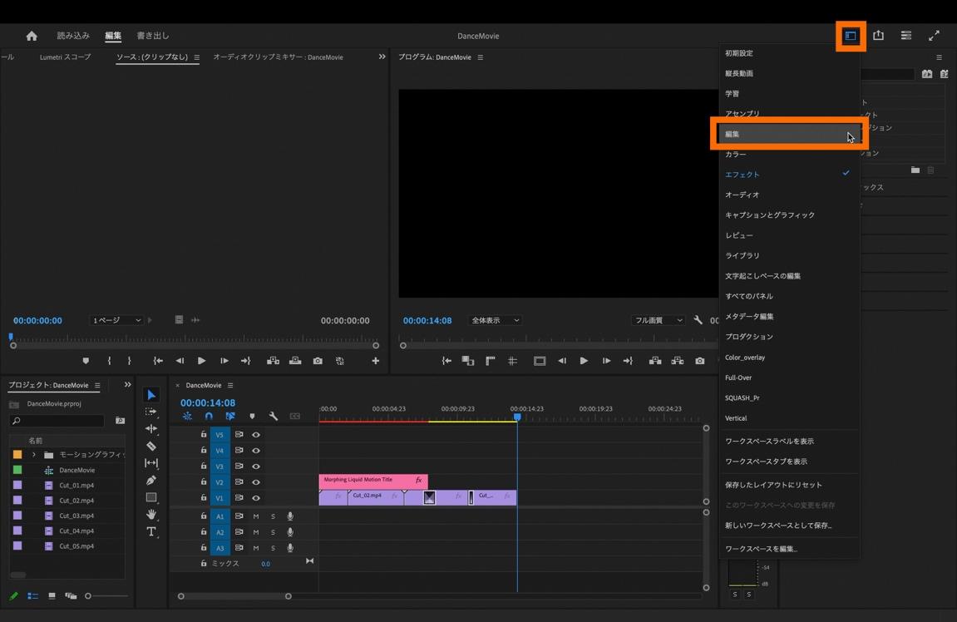This screenshot has height=622, width=957.
Task: Switch to 読み込み tab
Action: 73,36
